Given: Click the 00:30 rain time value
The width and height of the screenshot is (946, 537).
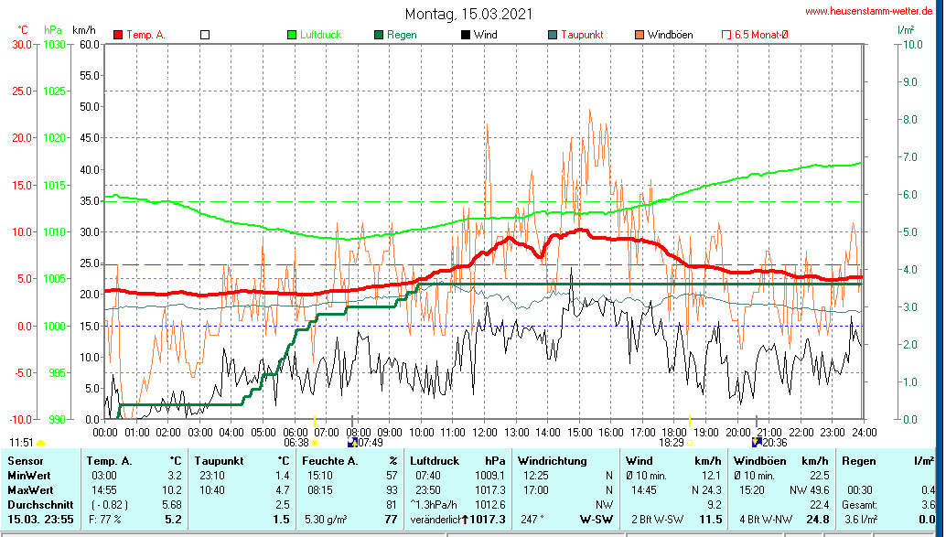Looking at the screenshot, I should coord(860,490).
